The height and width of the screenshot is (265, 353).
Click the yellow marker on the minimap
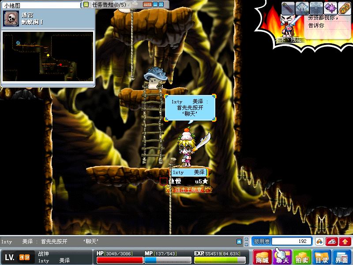[x=47, y=55]
